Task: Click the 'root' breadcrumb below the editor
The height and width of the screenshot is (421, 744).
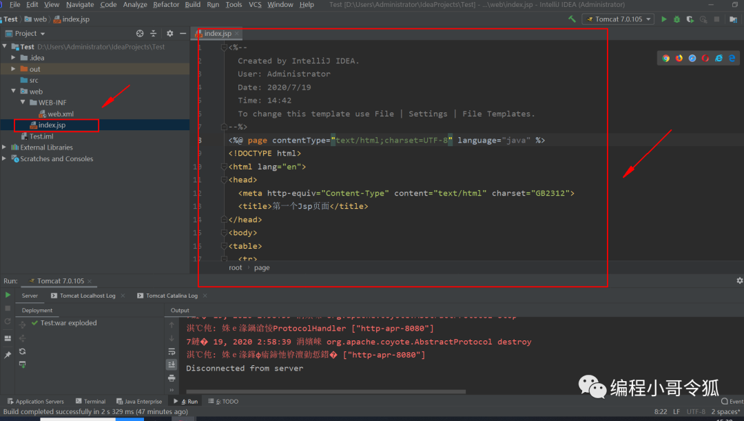Action: (236, 267)
